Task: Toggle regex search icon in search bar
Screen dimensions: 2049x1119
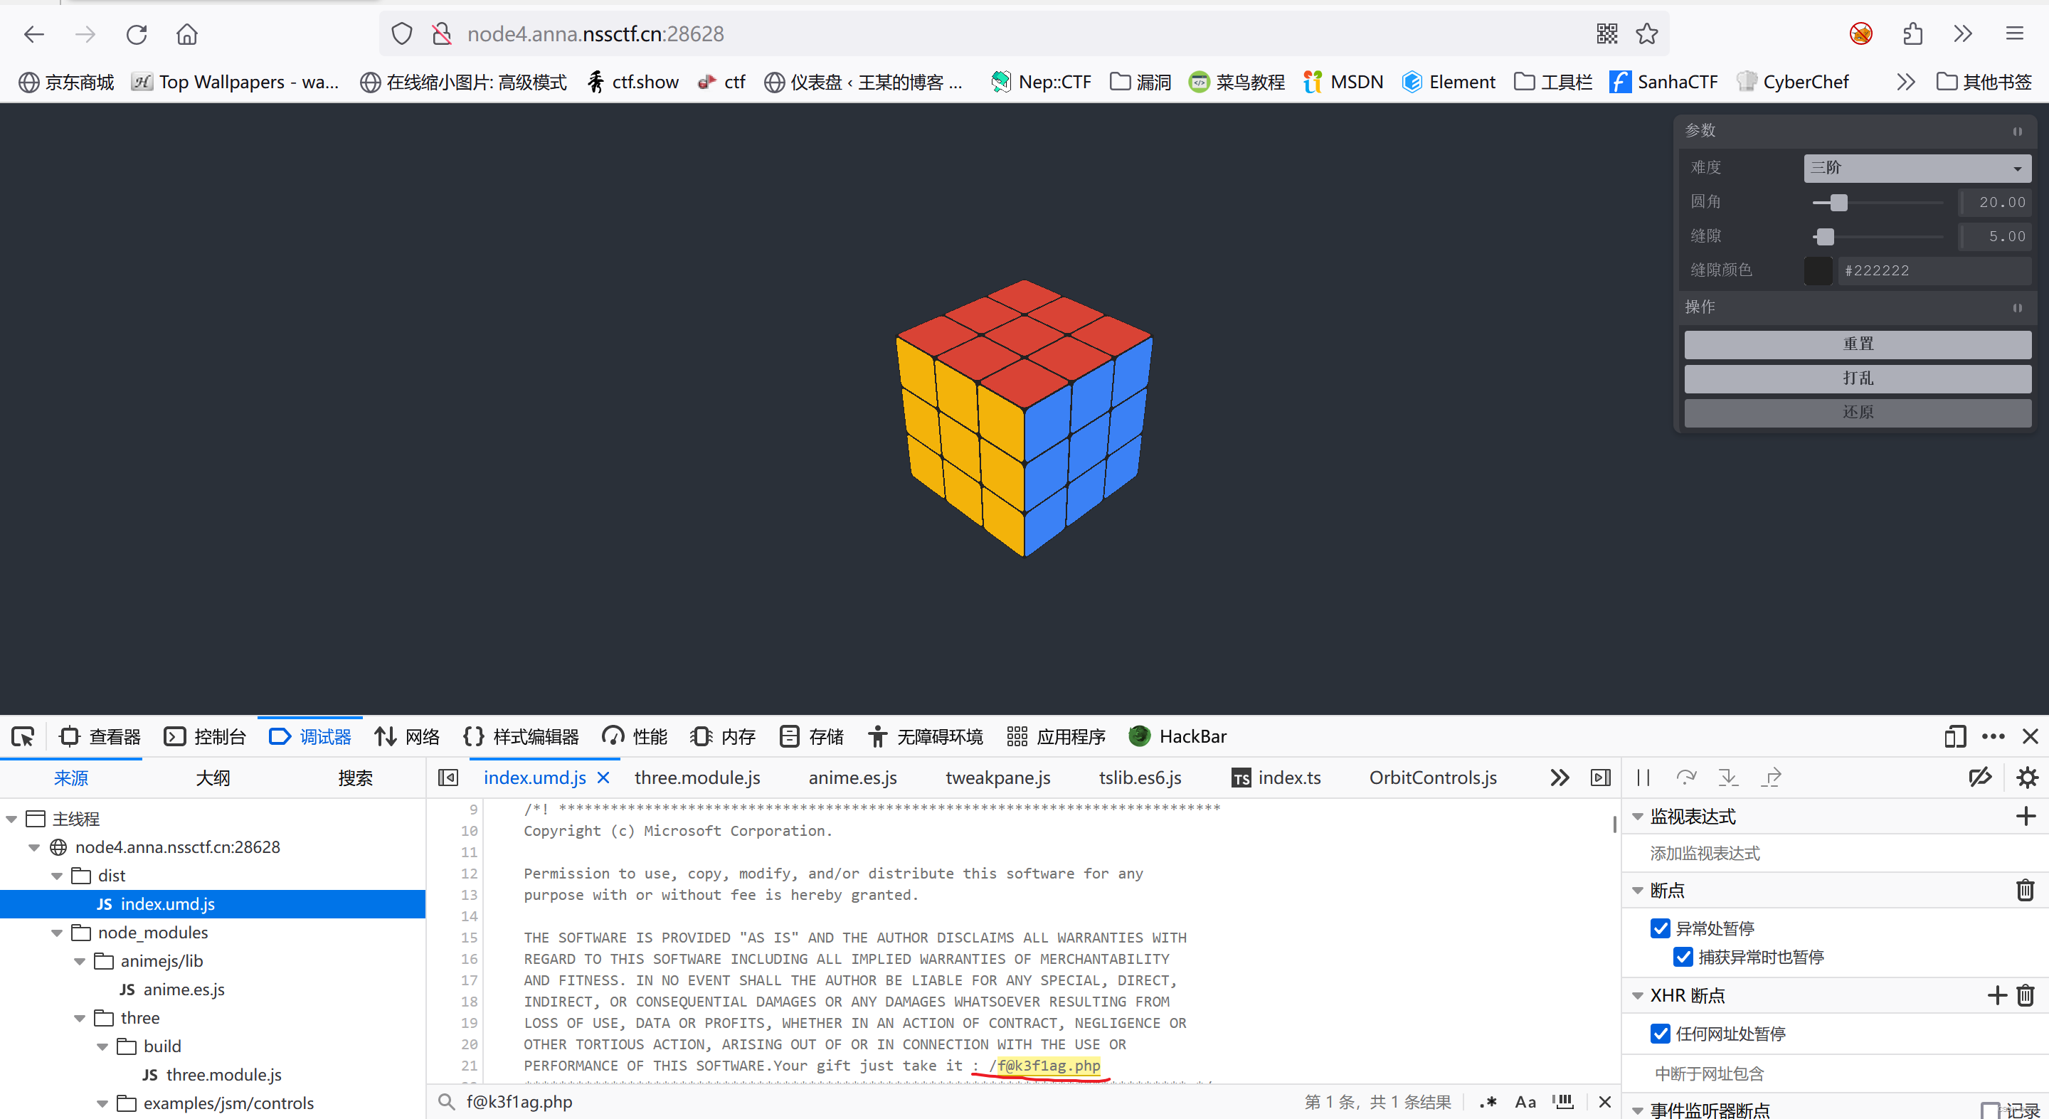Action: click(1488, 1101)
